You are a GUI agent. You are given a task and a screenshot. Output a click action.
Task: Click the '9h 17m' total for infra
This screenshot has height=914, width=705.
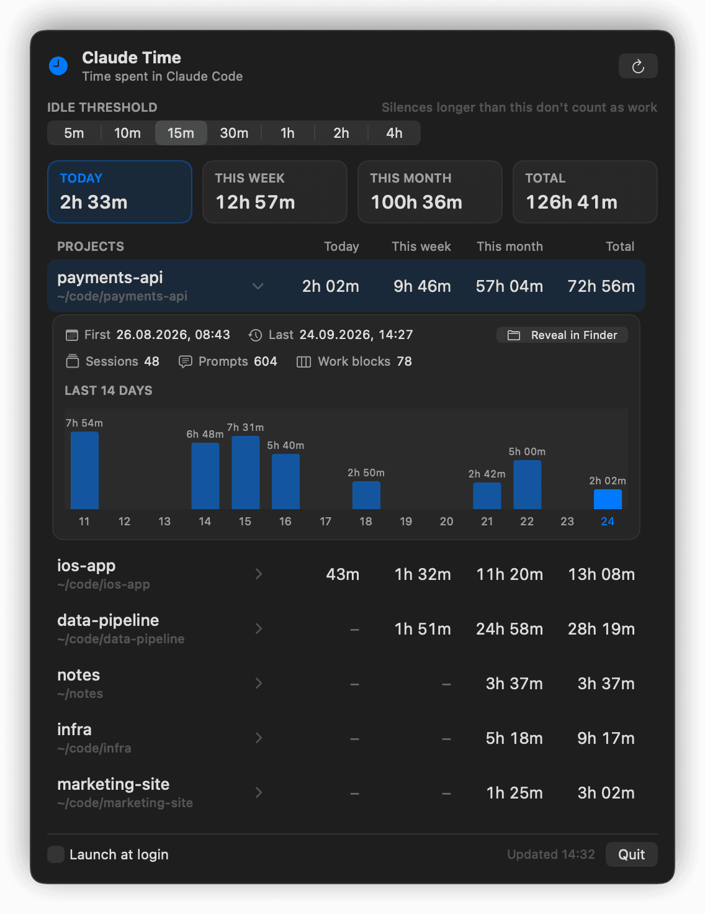coord(606,738)
